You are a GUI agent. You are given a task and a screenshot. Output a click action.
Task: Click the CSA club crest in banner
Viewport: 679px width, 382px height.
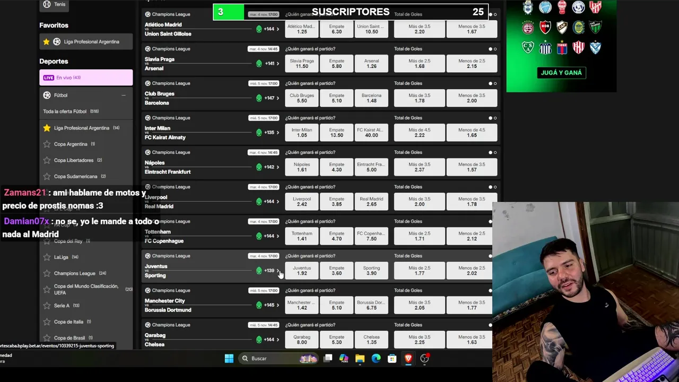click(x=527, y=47)
